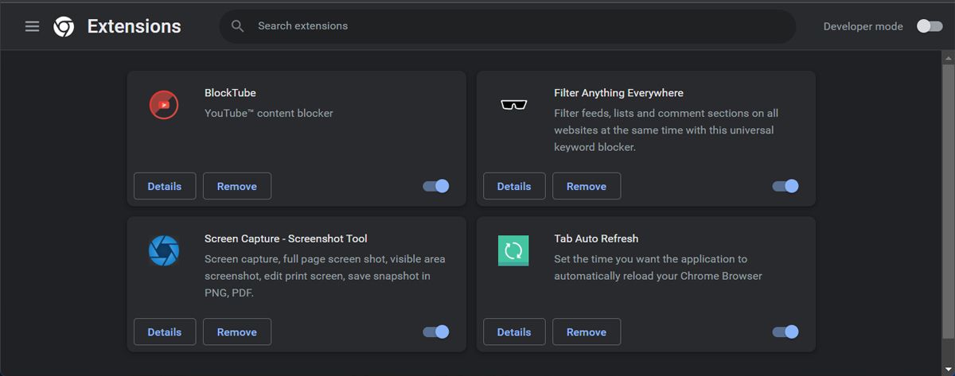Click the YouTube content blocker description
Screen dimensions: 955x376
click(269, 113)
